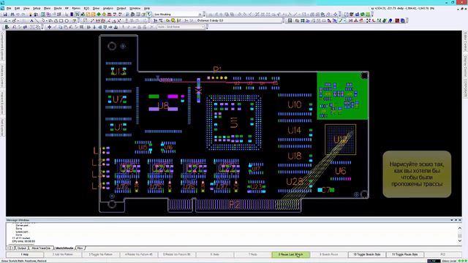Open the Component Explorer side tab
The image size is (468, 263).
[2, 46]
